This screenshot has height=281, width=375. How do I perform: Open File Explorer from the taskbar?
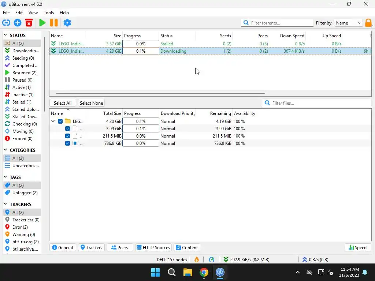[188, 272]
